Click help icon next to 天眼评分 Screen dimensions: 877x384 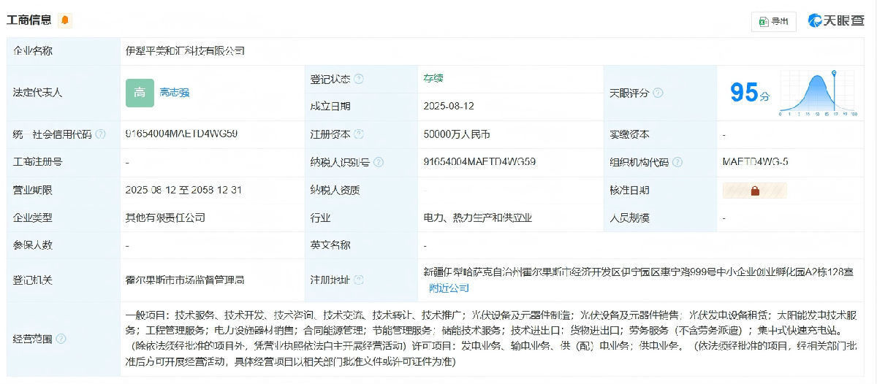click(658, 93)
